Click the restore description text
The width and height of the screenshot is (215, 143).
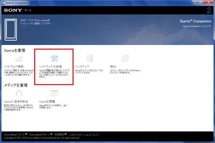click(125, 72)
